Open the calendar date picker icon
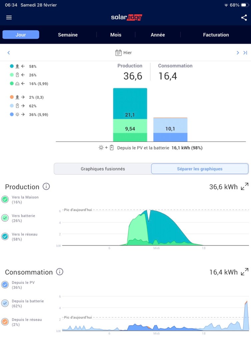Screen dimensions: 251x341 [118, 53]
